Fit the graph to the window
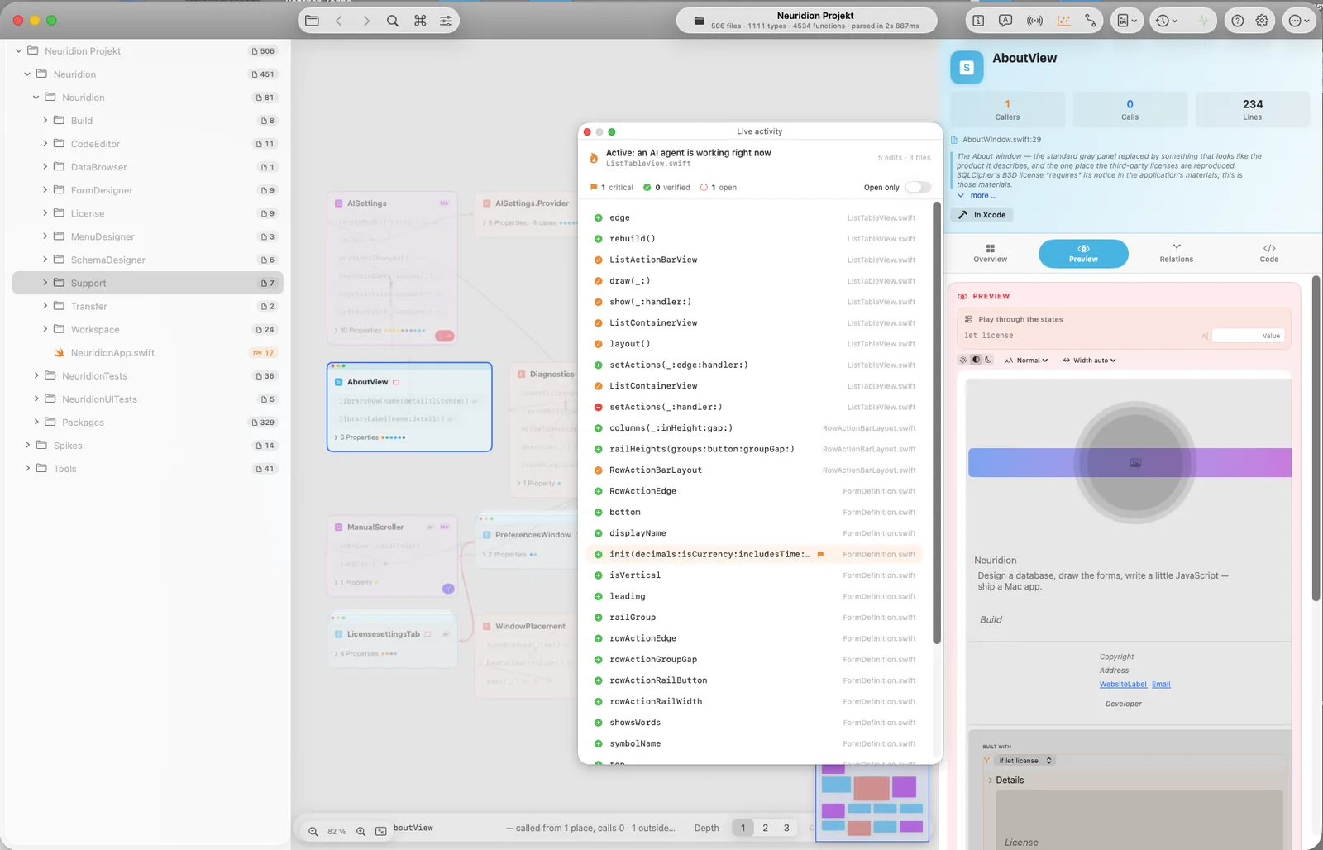The image size is (1323, 850). click(380, 831)
